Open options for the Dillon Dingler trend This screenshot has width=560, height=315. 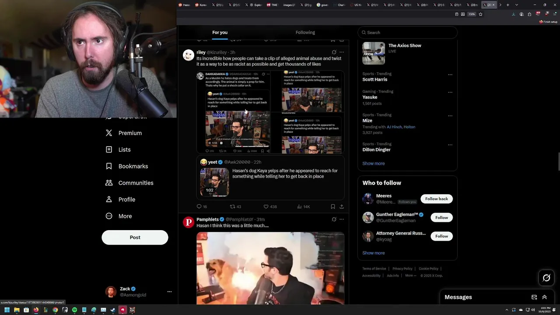[450, 145]
